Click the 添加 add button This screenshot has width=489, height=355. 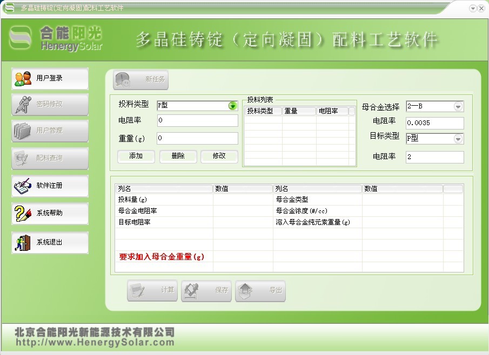136,156
